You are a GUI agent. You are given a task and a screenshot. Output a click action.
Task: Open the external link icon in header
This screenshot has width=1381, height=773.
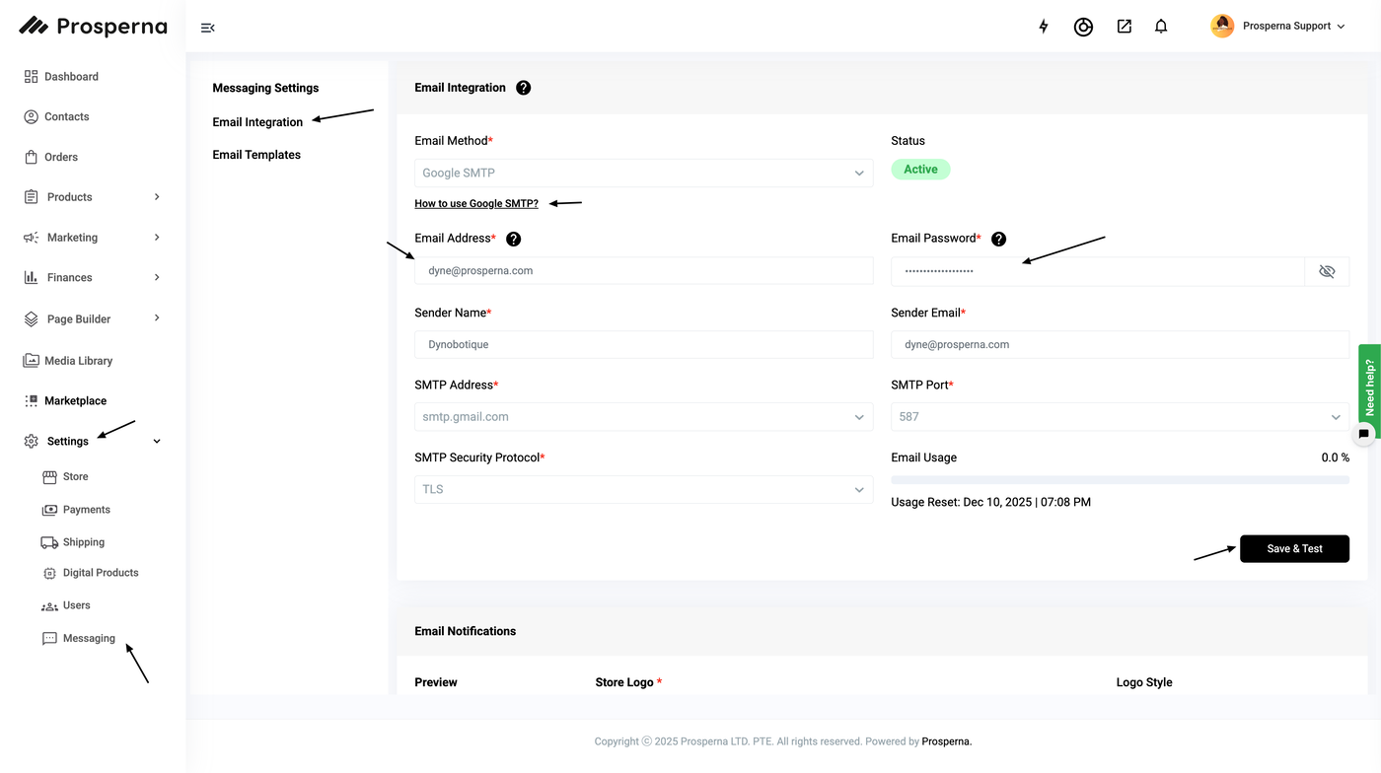click(1124, 27)
